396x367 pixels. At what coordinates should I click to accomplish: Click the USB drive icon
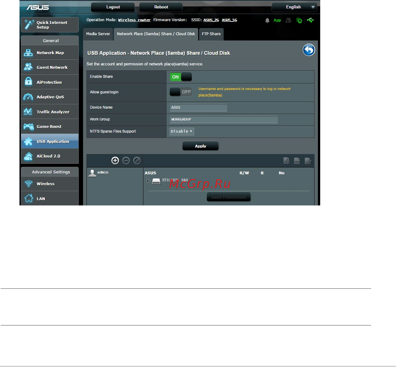[x=156, y=181]
